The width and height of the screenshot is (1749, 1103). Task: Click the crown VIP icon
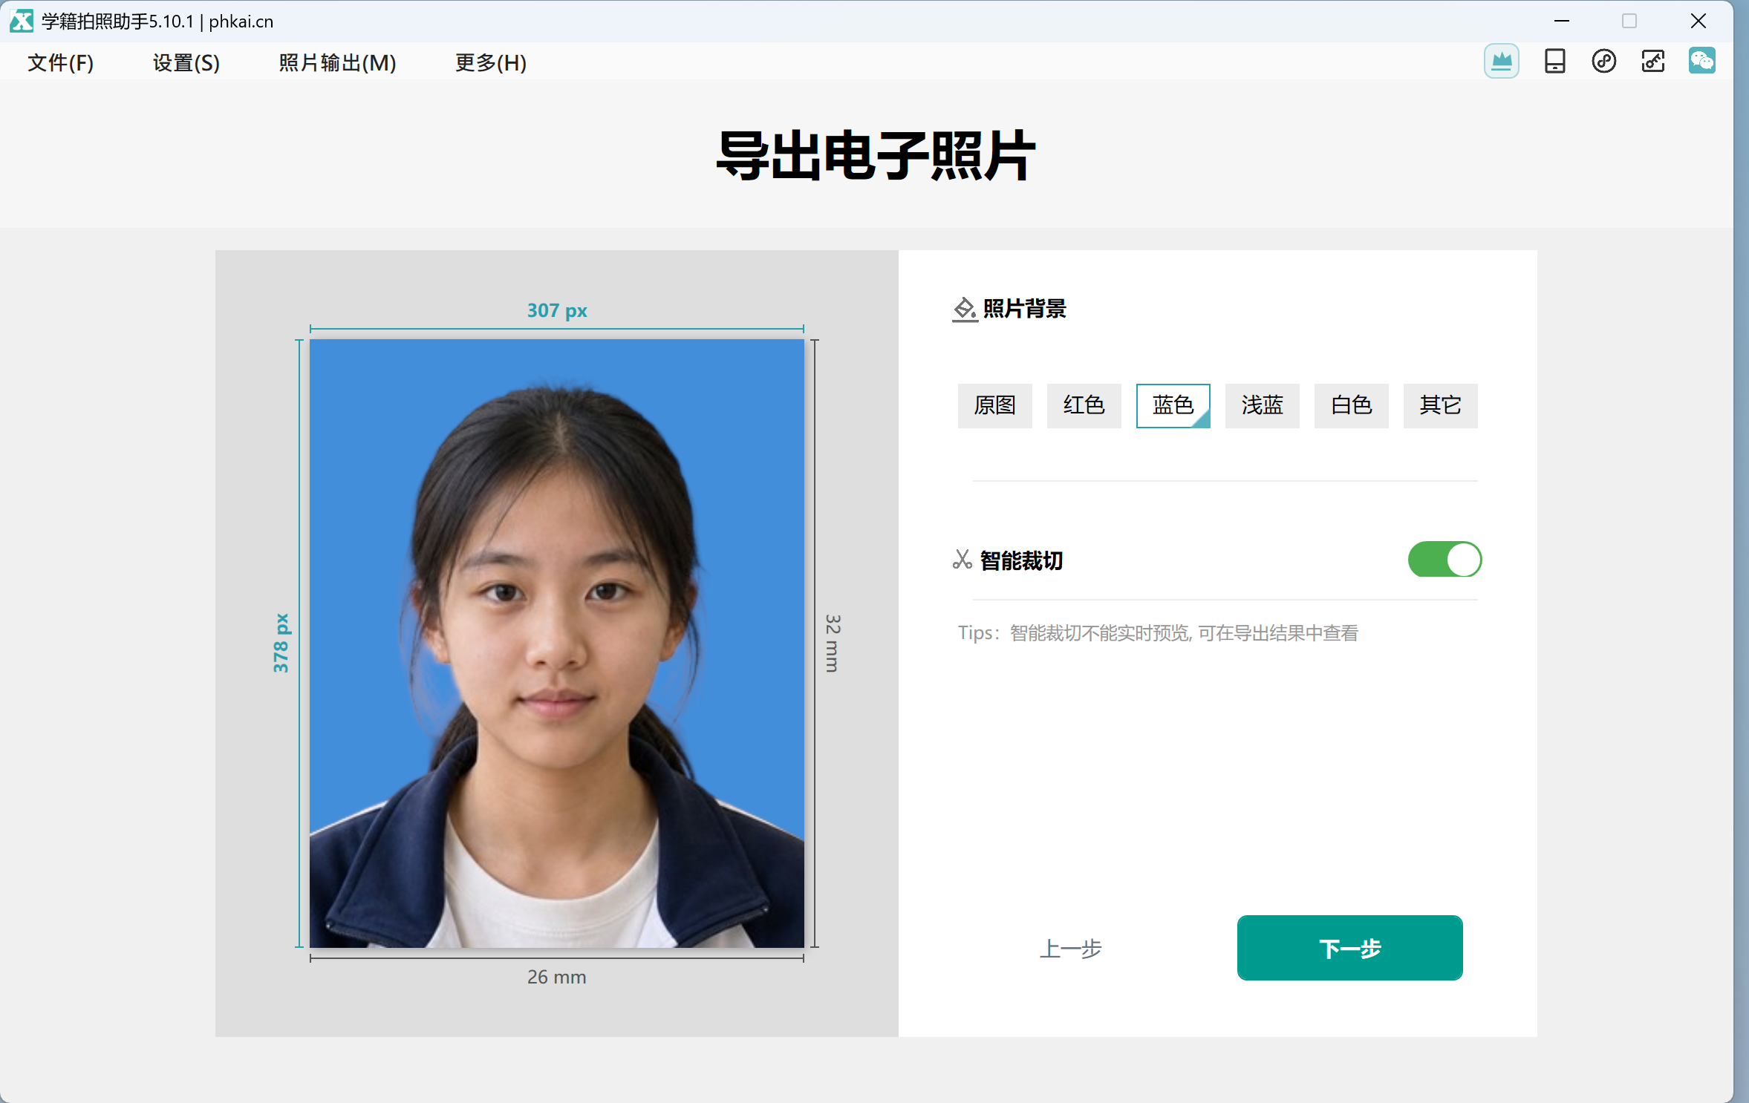(x=1501, y=62)
